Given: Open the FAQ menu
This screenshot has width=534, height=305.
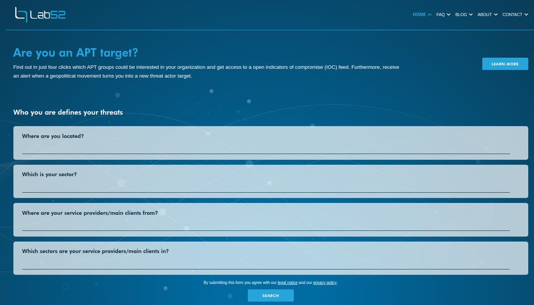Looking at the screenshot, I should [x=441, y=15].
